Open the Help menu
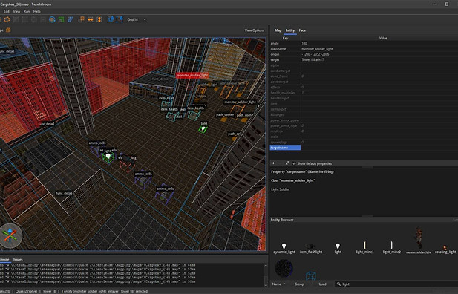458x294 pixels. click(37, 11)
